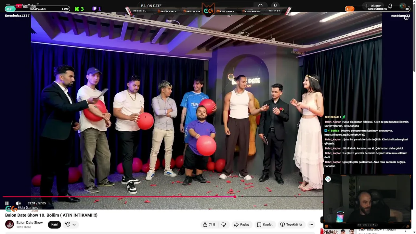Click the video title Balon Date Show 10. Bölüm
The width and height of the screenshot is (416, 234).
point(51,215)
